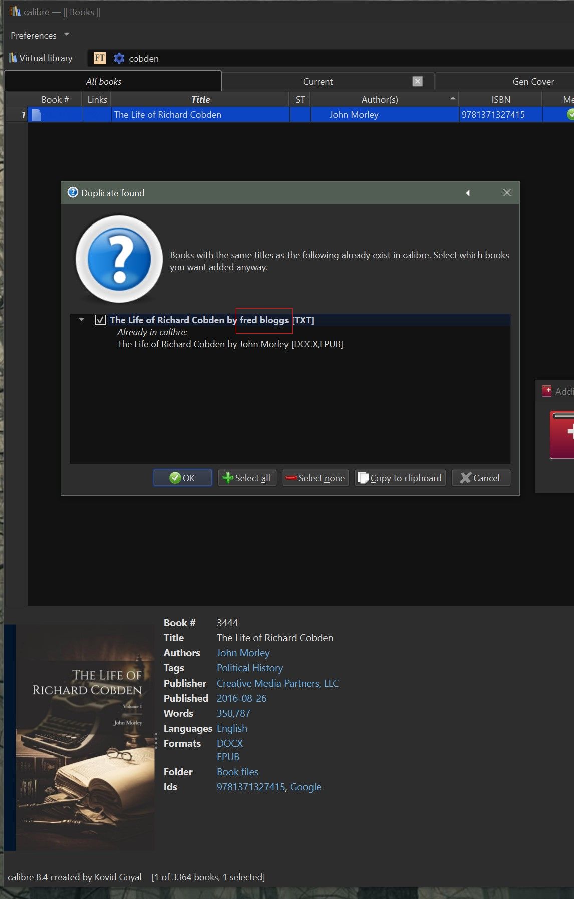Open the DOCX format link

(x=230, y=743)
